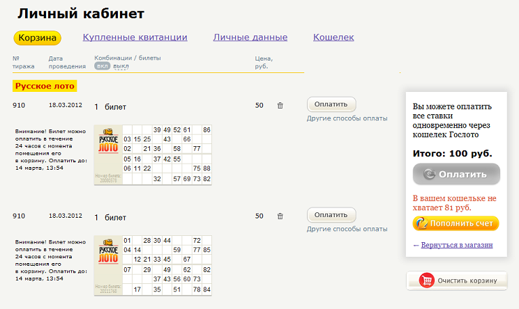Open the Купленные квитанции tab
Viewport: 519px width, 309px height.
pyautogui.click(x=135, y=38)
